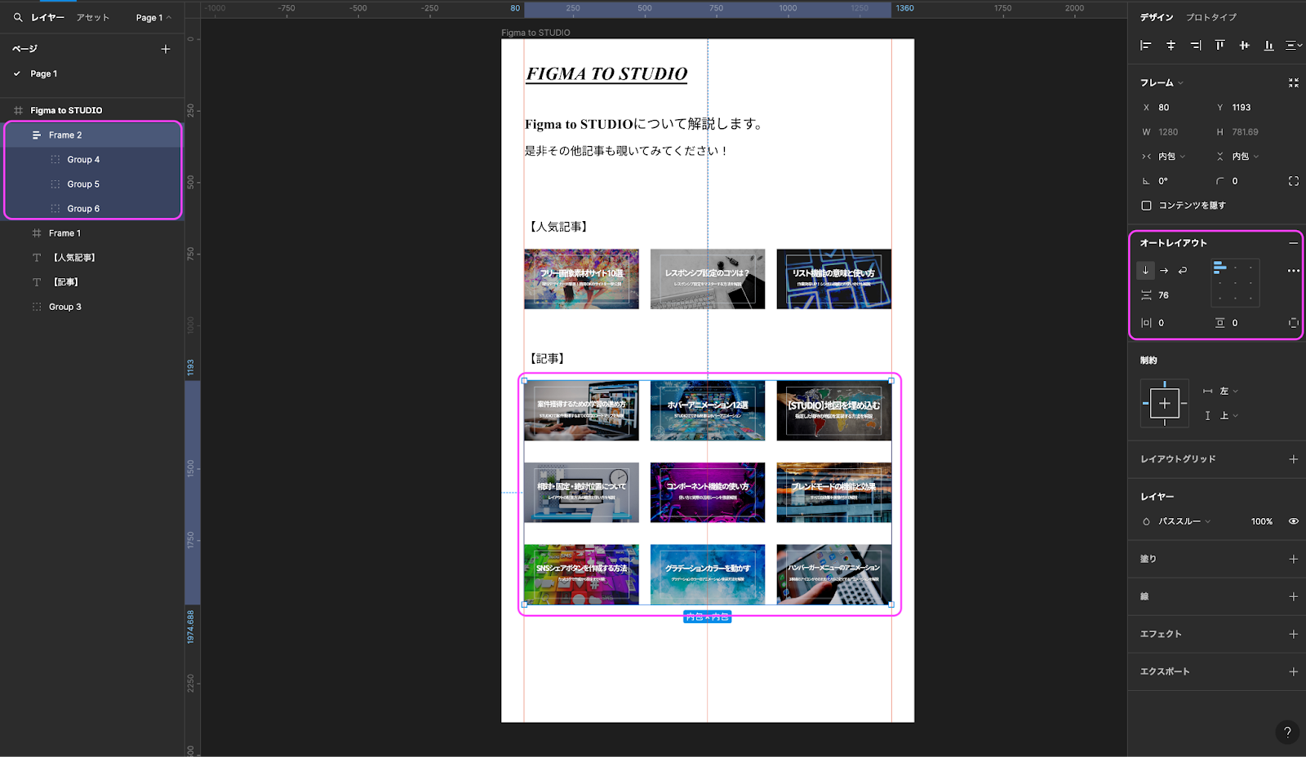
Task: Open the distribute spacing dropdown
Action: tap(1294, 46)
